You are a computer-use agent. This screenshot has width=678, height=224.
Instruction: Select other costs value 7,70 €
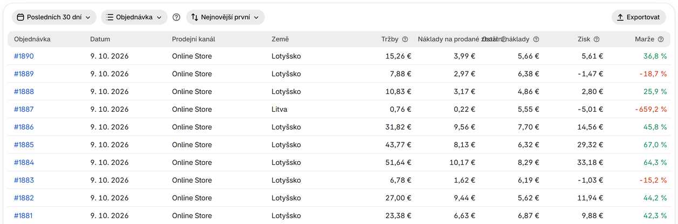[528, 127]
